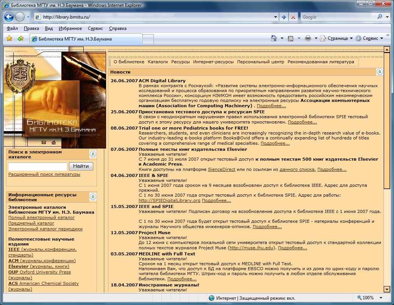Click the Internet zone globe icon

(x=211, y=298)
